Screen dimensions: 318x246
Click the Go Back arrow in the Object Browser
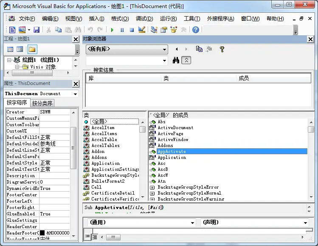coord(177,49)
